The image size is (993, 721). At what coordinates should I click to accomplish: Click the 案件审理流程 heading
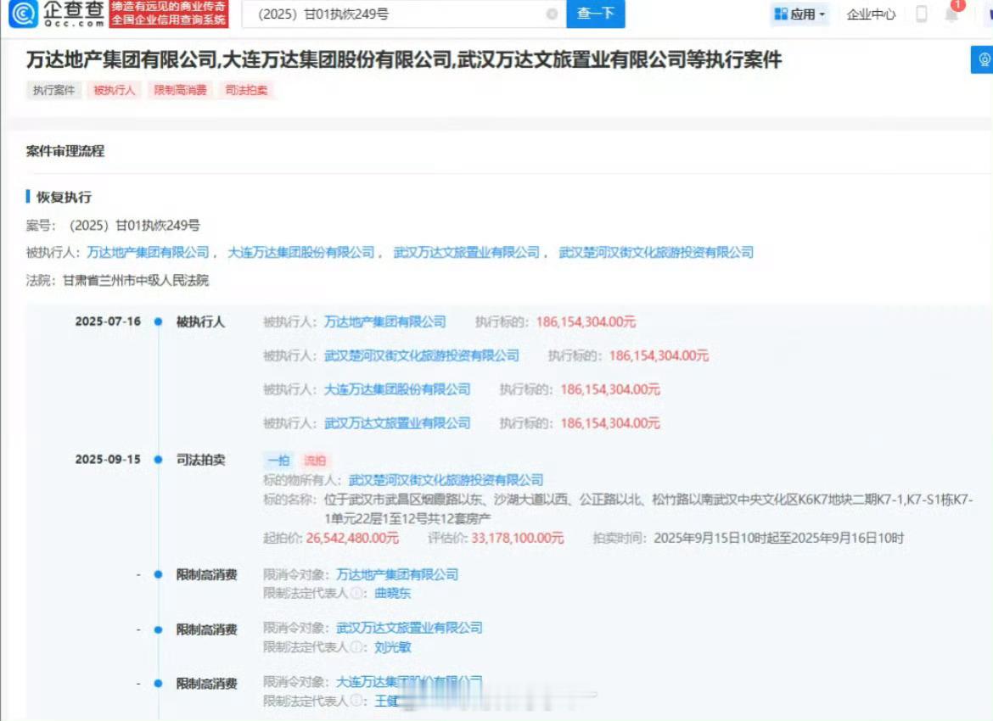click(65, 151)
